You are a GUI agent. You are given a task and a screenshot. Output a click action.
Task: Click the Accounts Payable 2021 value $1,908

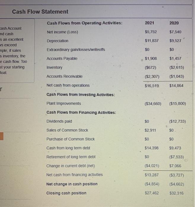click(151, 59)
